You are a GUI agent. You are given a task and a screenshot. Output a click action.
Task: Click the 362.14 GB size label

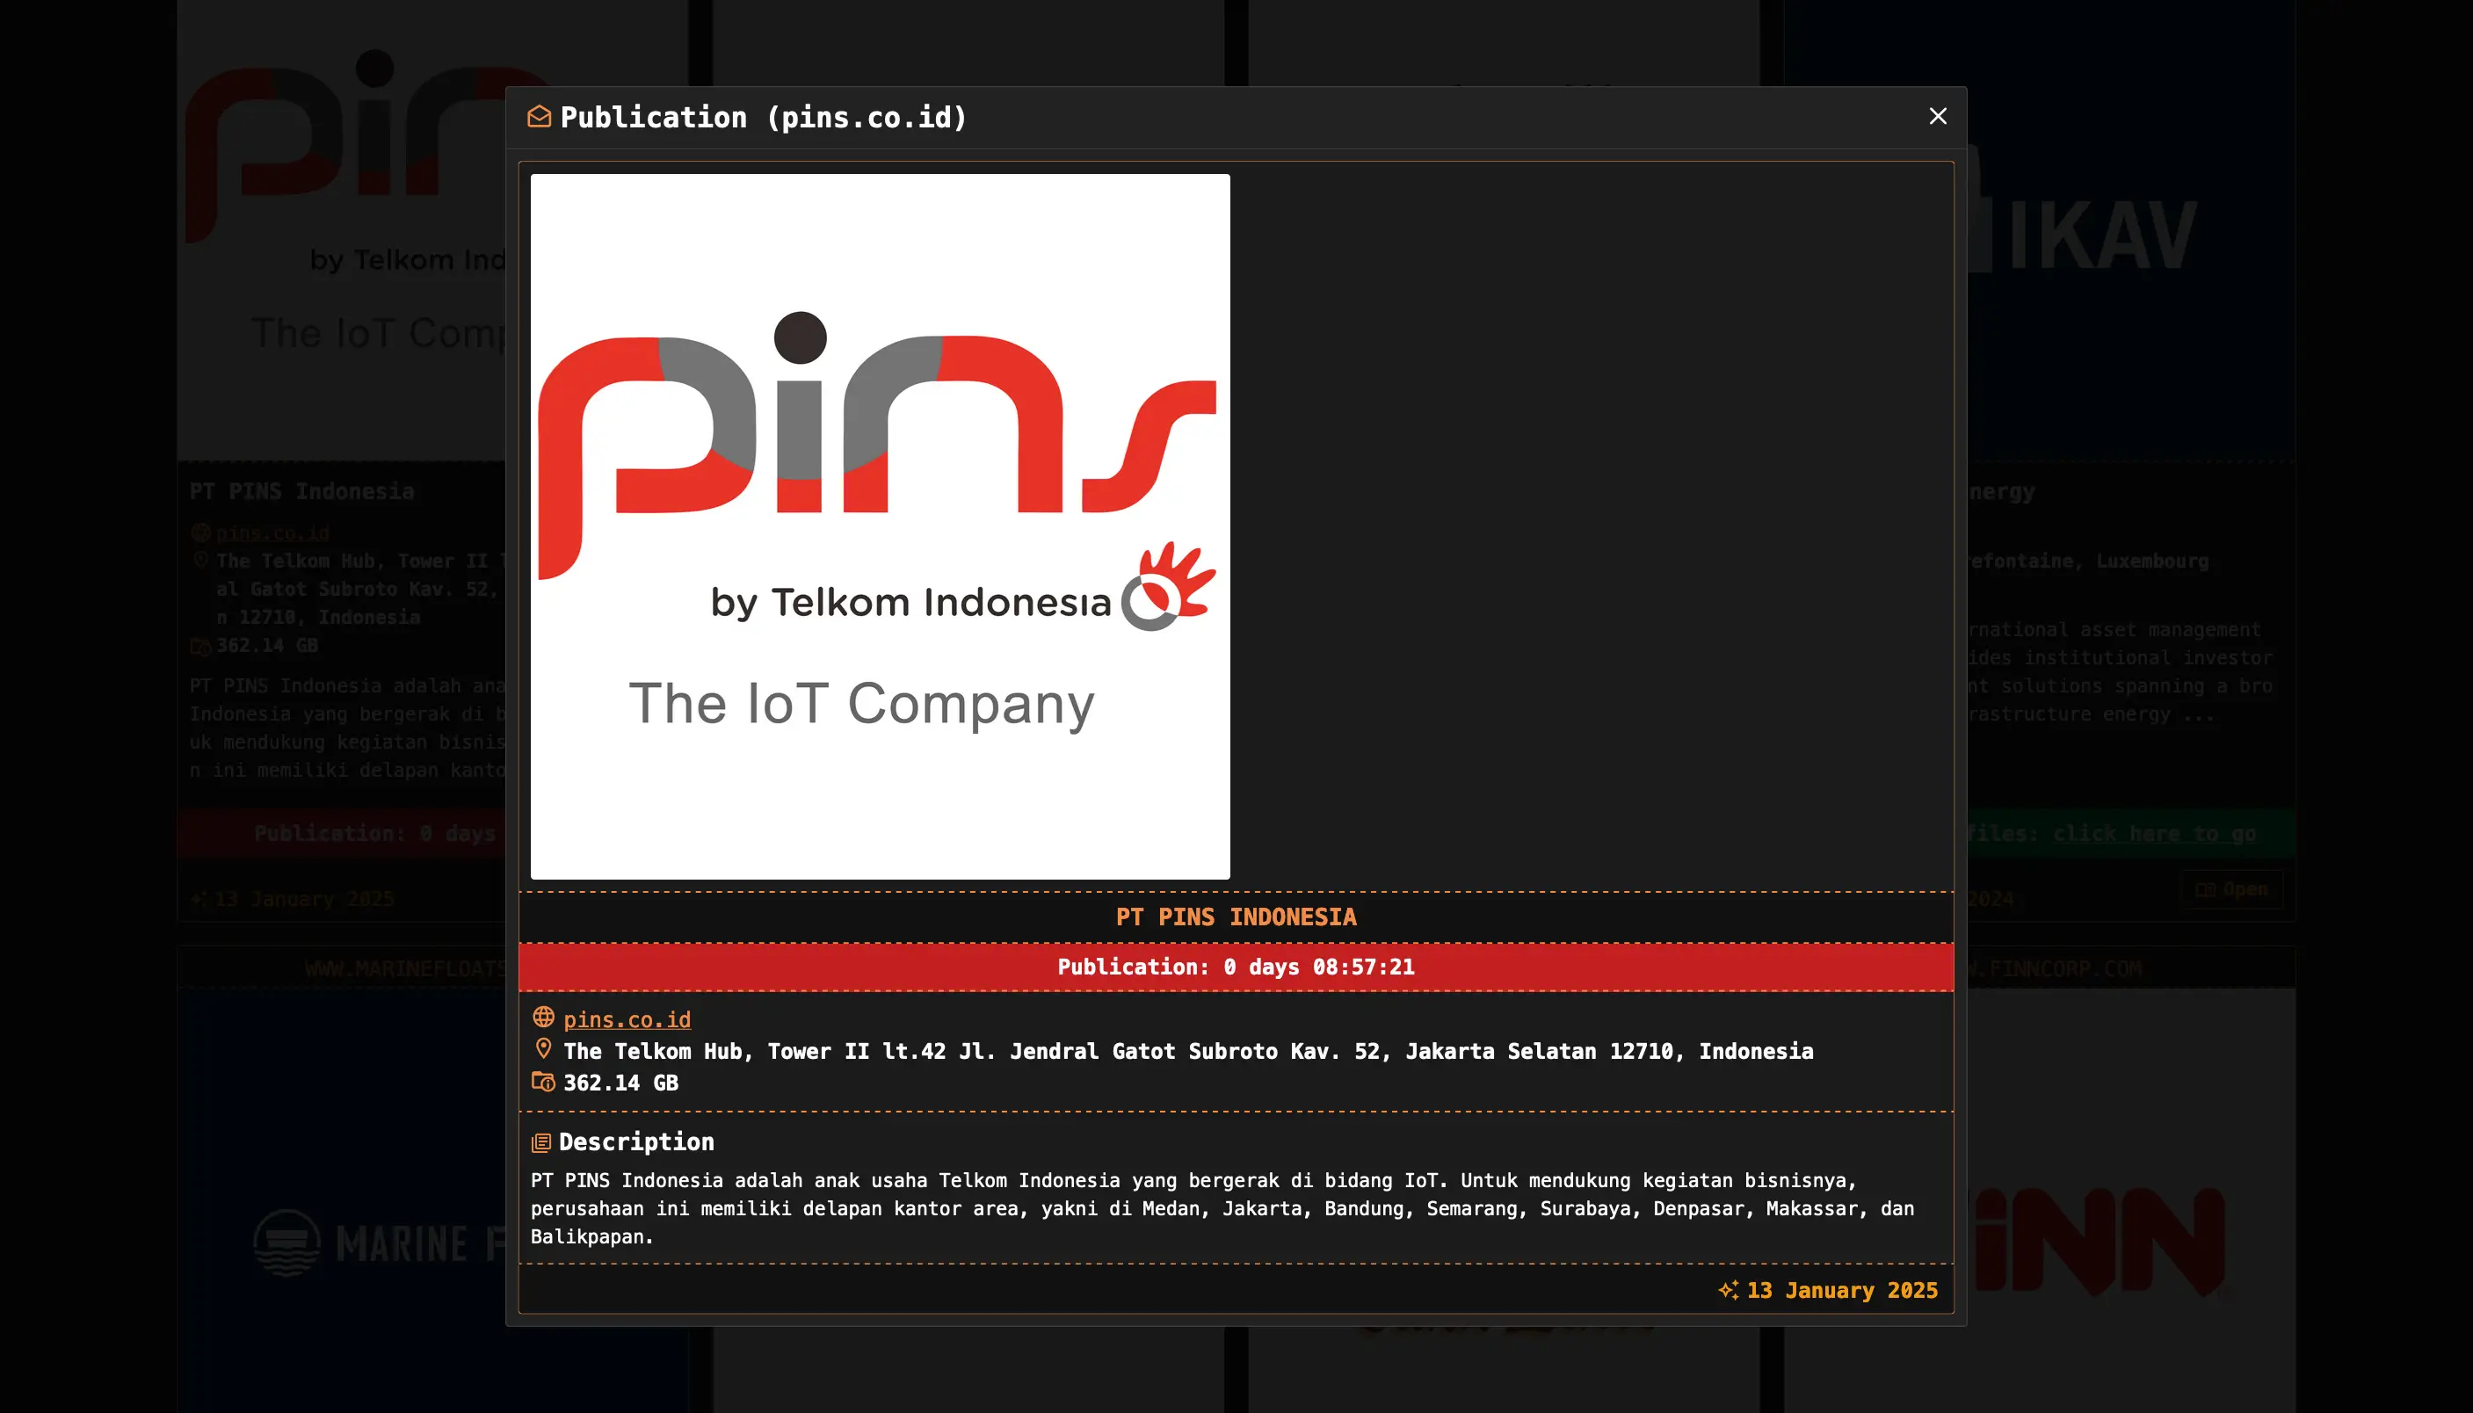(621, 1083)
